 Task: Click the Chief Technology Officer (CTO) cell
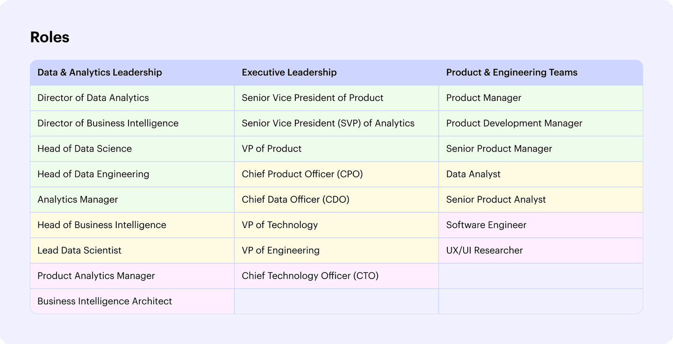pyautogui.click(x=310, y=276)
